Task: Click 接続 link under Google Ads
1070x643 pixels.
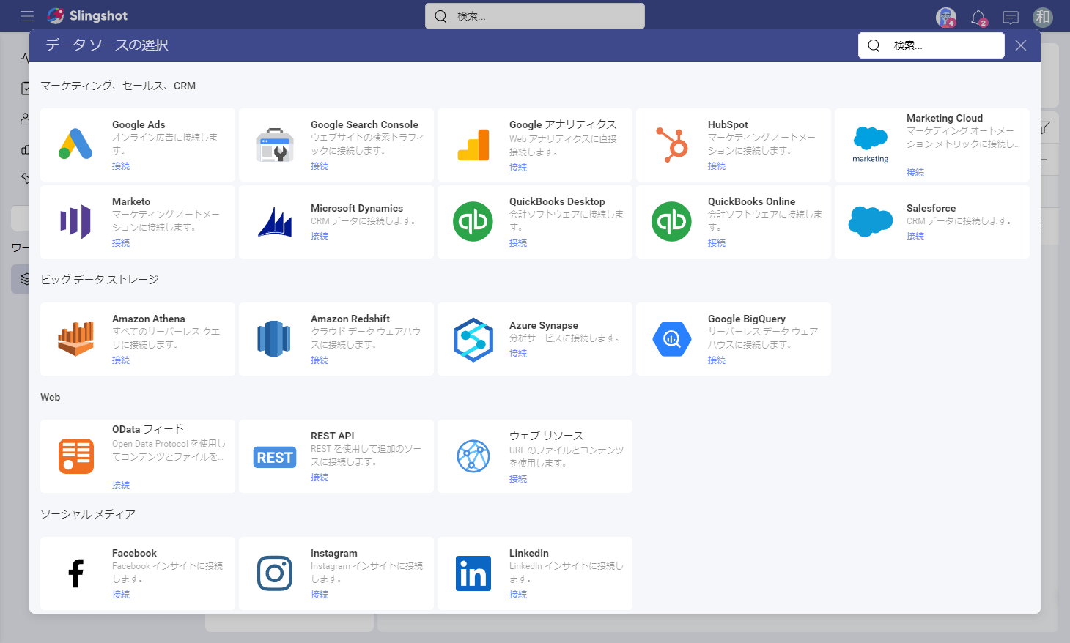Action: pyautogui.click(x=121, y=166)
